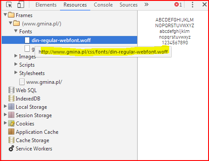Expand the Scripts folder arrow
The width and height of the screenshot is (209, 161).
[x=16, y=64]
